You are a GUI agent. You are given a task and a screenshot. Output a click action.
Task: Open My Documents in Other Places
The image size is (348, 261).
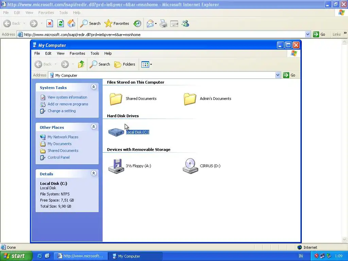tap(59, 144)
